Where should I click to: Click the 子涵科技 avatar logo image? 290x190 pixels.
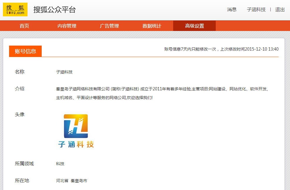point(76,131)
